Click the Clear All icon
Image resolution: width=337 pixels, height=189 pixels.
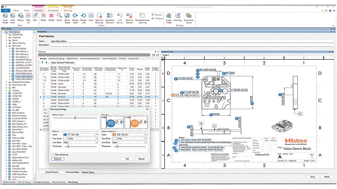point(28,16)
